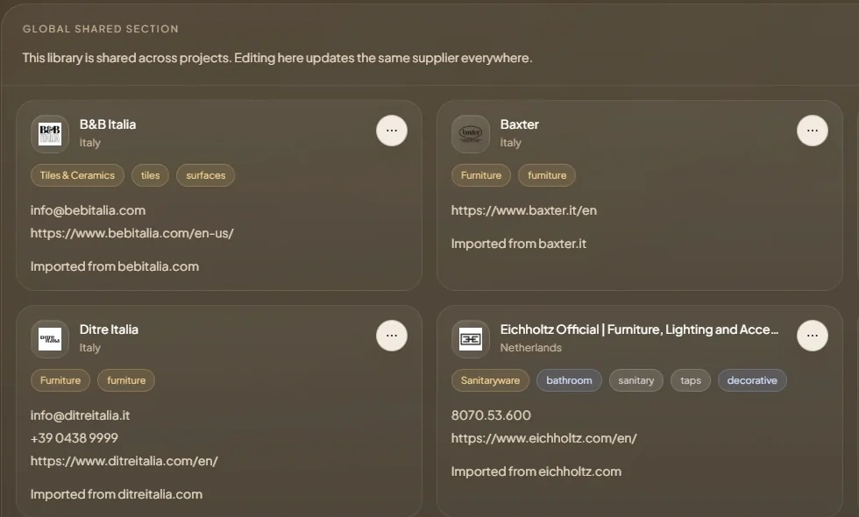Click the Netherlands country label

pos(531,348)
